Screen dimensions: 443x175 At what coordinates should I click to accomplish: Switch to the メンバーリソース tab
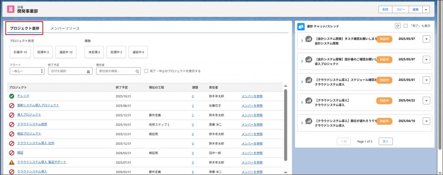pos(65,28)
